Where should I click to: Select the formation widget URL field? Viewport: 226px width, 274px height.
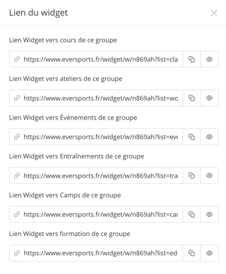(96, 253)
